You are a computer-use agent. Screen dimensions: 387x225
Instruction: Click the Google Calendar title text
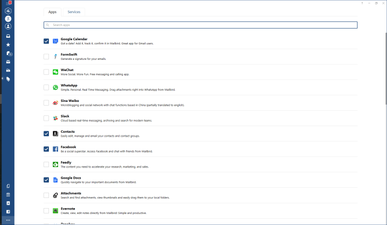[x=74, y=39]
